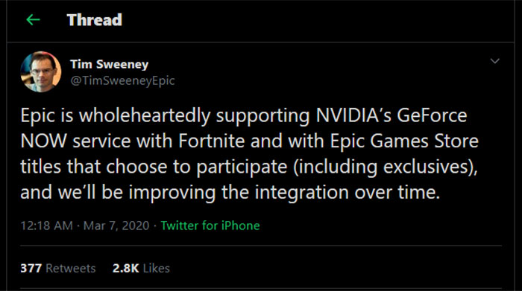Click the 377 retweet count number
Image resolution: width=522 pixels, height=291 pixels.
click(x=31, y=268)
